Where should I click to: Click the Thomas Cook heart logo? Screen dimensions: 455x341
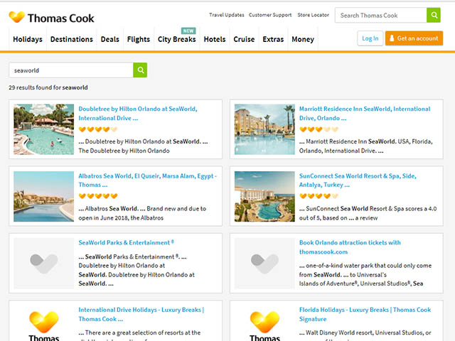[16, 17]
